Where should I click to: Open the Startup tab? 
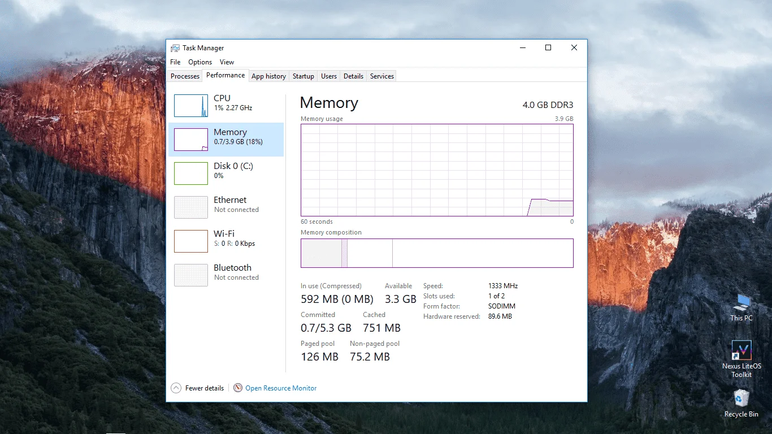point(303,76)
